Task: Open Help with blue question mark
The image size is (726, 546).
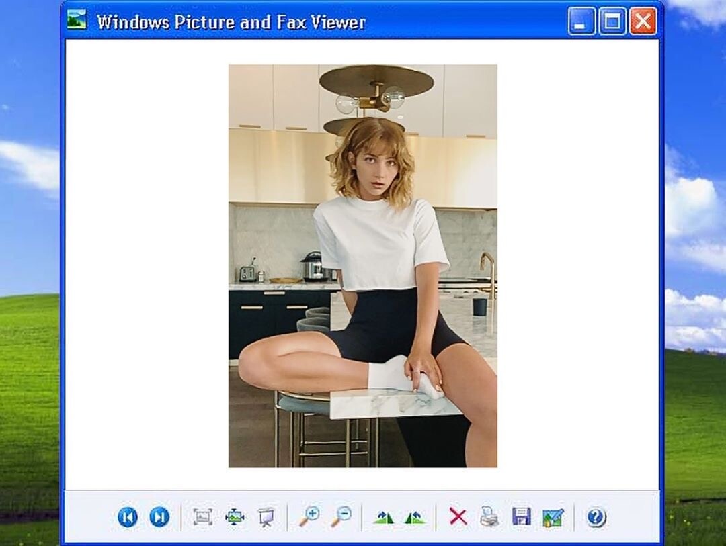Action: tap(596, 517)
